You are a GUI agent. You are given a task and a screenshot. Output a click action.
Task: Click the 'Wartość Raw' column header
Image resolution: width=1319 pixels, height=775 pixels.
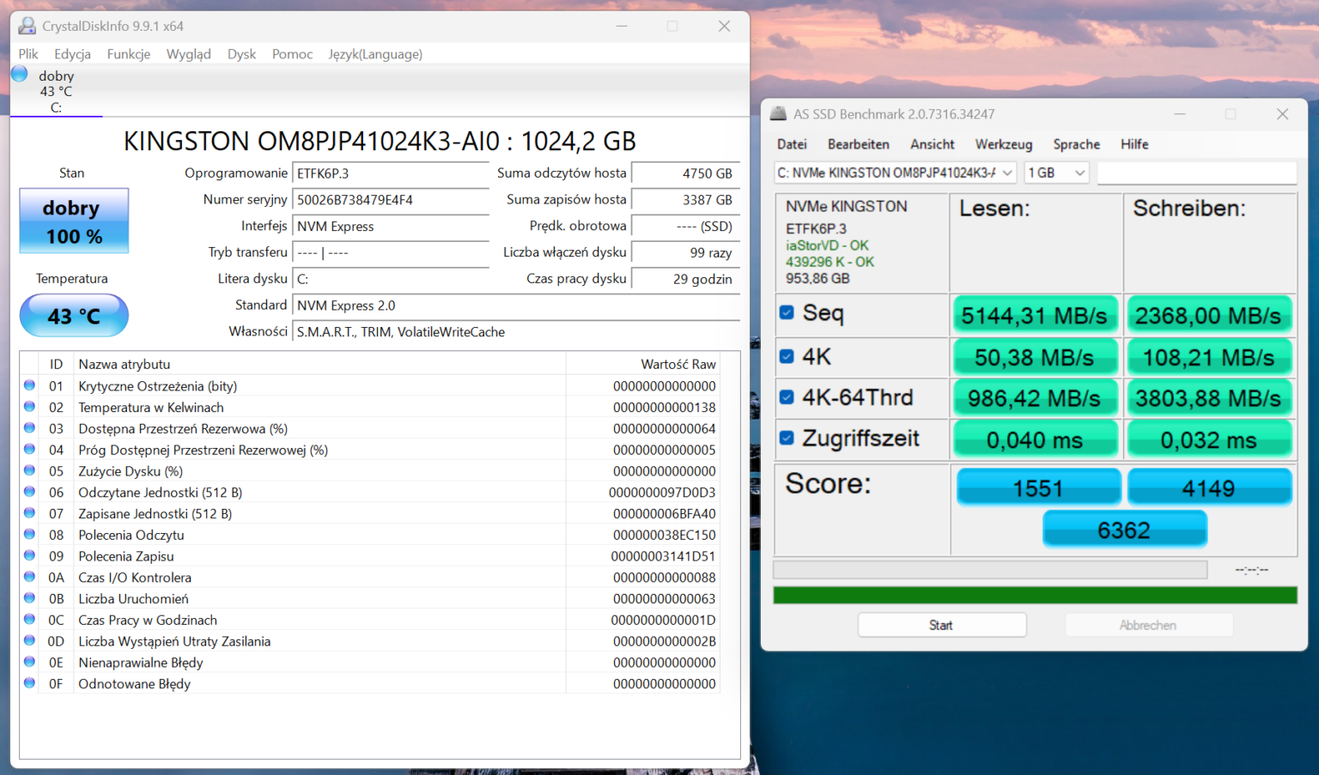(643, 364)
